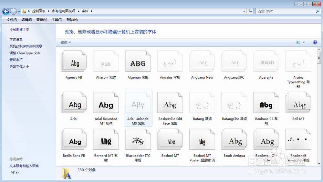This screenshot has height=182, width=323.
Task: Click the search magnifier icon
Action: pos(318,11)
